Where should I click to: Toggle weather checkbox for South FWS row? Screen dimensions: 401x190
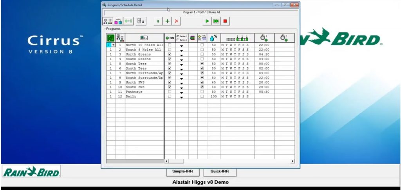[202, 87]
